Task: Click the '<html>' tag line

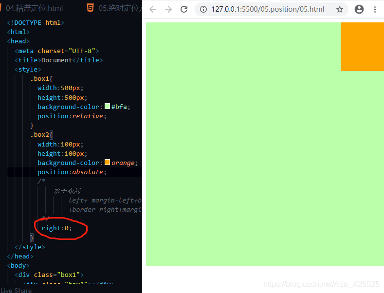Action: click(18, 32)
